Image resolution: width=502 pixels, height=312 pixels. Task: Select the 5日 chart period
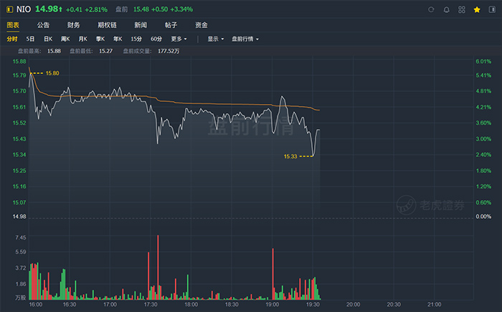pyautogui.click(x=30, y=39)
